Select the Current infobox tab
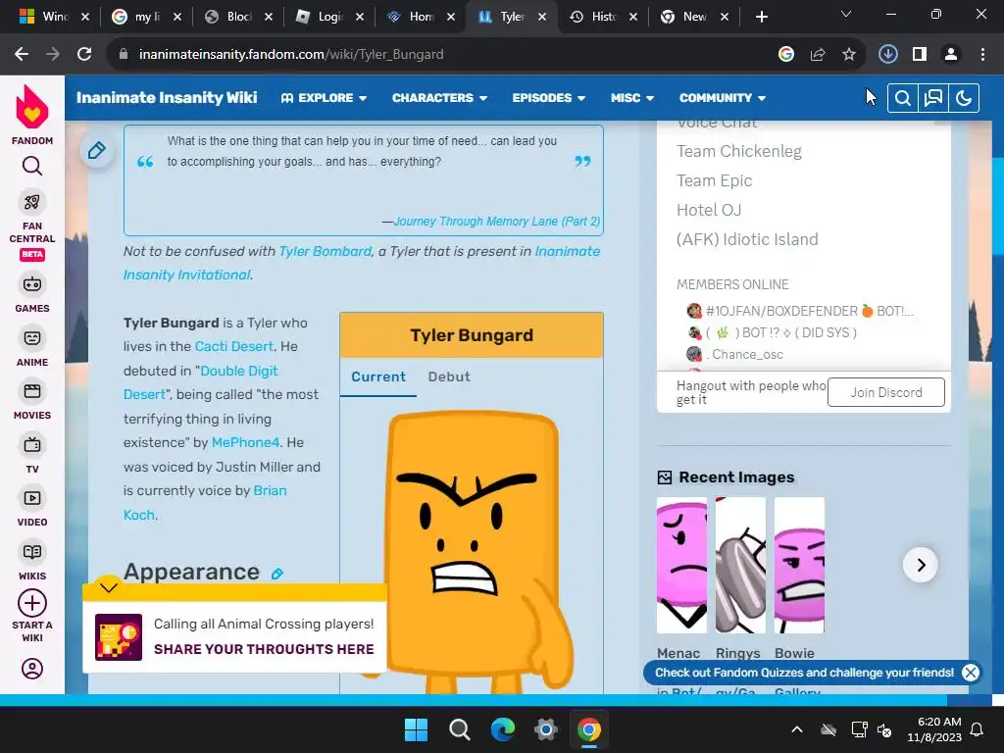 [x=378, y=376]
